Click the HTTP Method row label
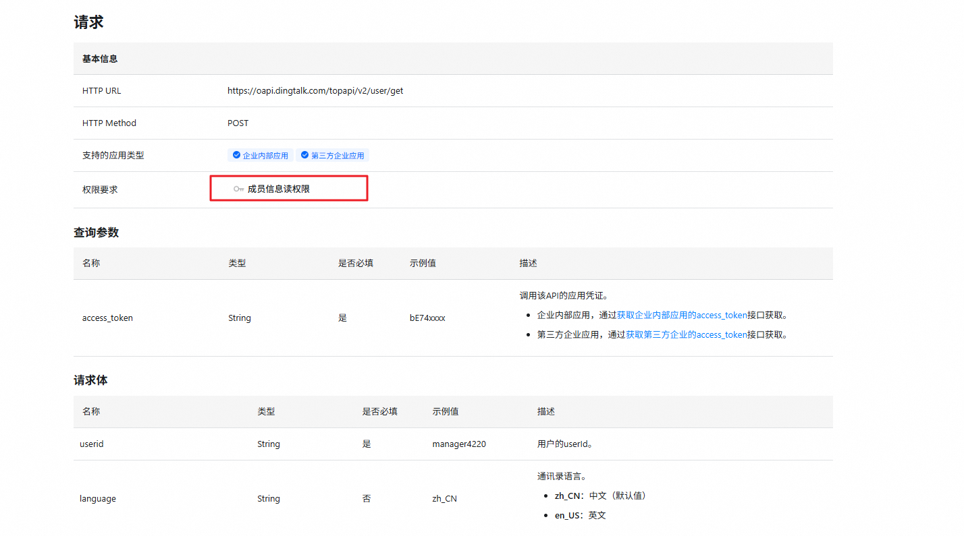Screen dimensions: 964x536 (109, 123)
